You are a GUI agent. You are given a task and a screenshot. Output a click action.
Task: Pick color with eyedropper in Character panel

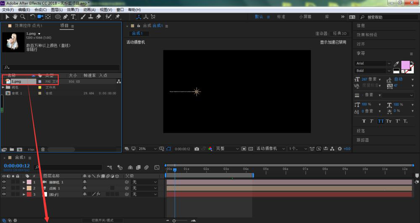(396, 64)
